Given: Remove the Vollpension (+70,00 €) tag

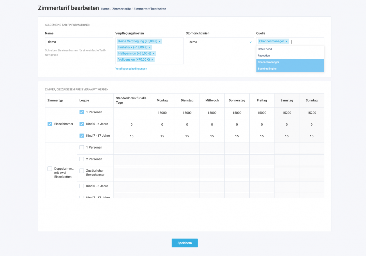Looking at the screenshot, I should coord(152,60).
